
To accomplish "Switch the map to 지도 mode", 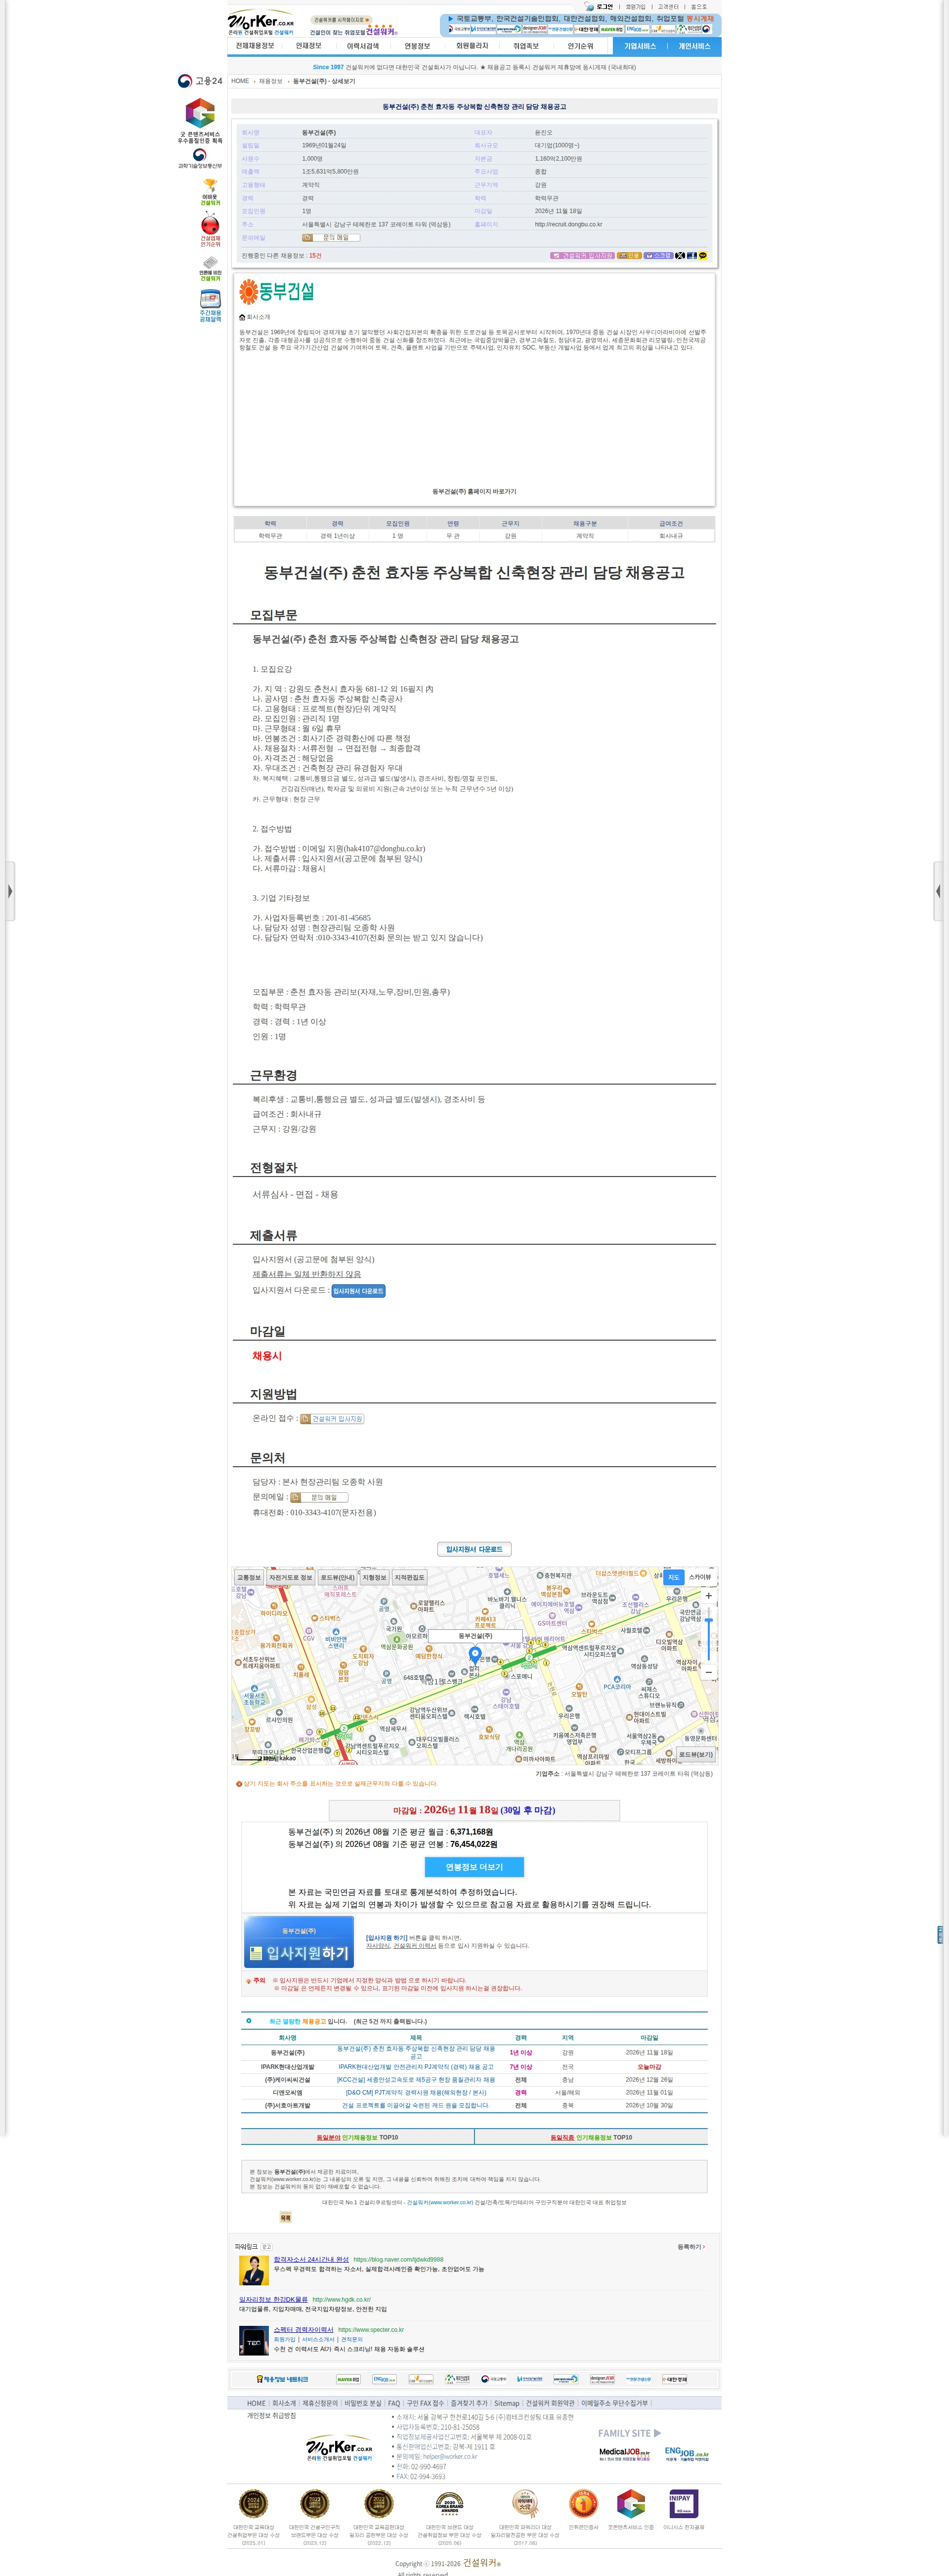I will click(673, 1578).
